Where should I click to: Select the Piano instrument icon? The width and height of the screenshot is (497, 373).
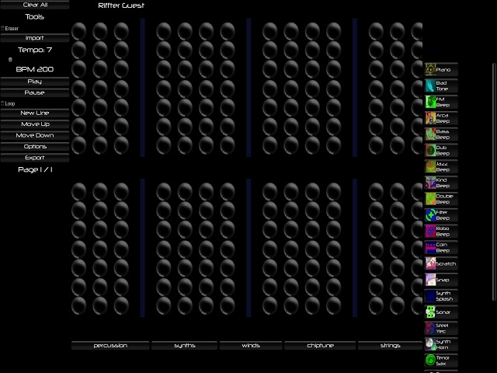point(430,70)
